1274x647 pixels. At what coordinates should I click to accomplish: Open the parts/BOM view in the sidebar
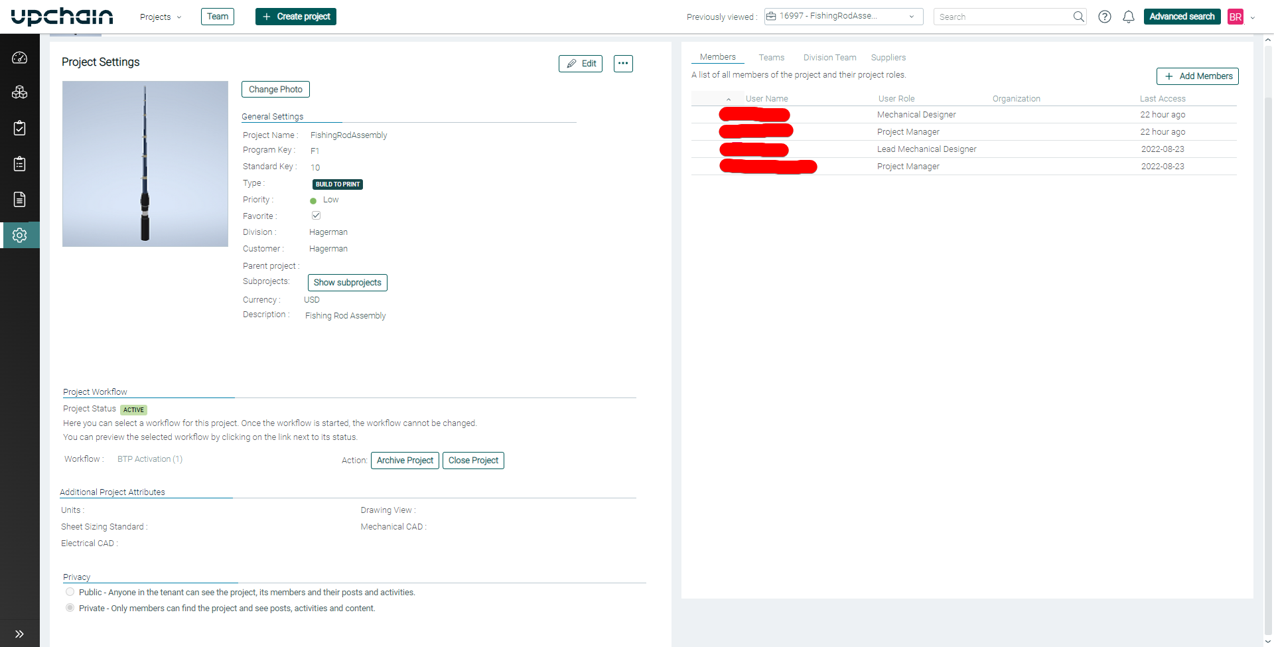pos(20,92)
